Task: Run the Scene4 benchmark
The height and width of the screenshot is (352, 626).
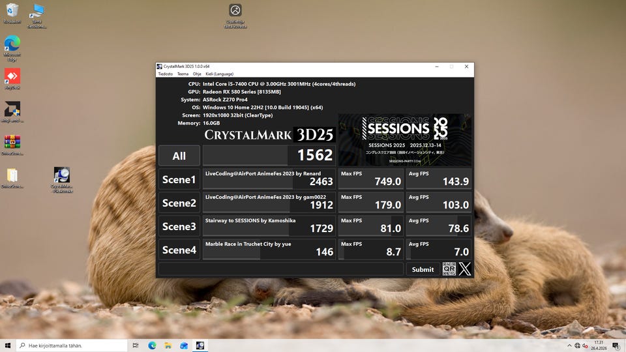Action: pos(179,250)
